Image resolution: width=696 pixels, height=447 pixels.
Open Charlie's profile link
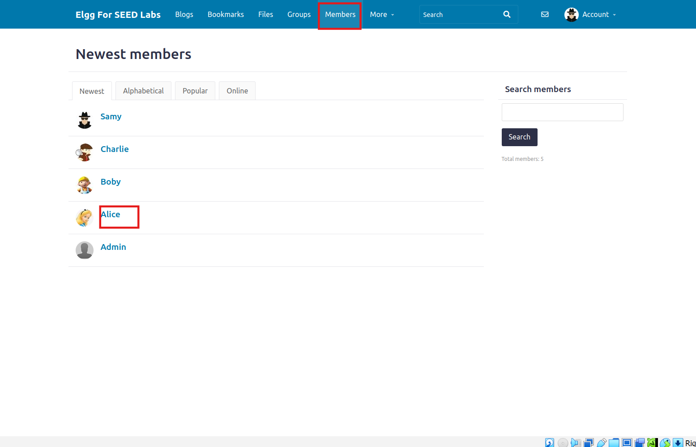115,149
